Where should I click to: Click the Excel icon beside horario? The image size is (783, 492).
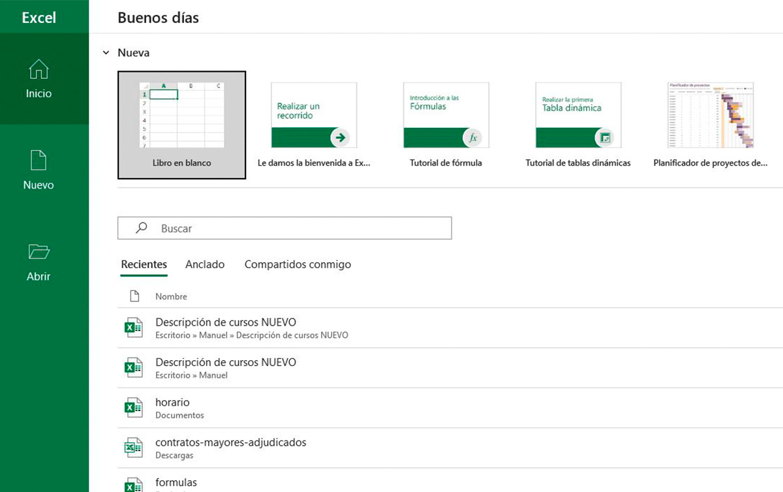(x=133, y=408)
